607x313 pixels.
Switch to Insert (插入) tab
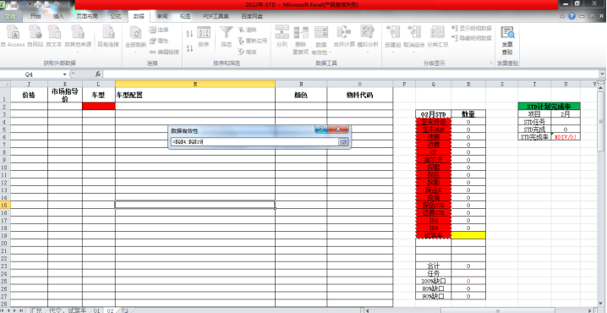pyautogui.click(x=58, y=16)
